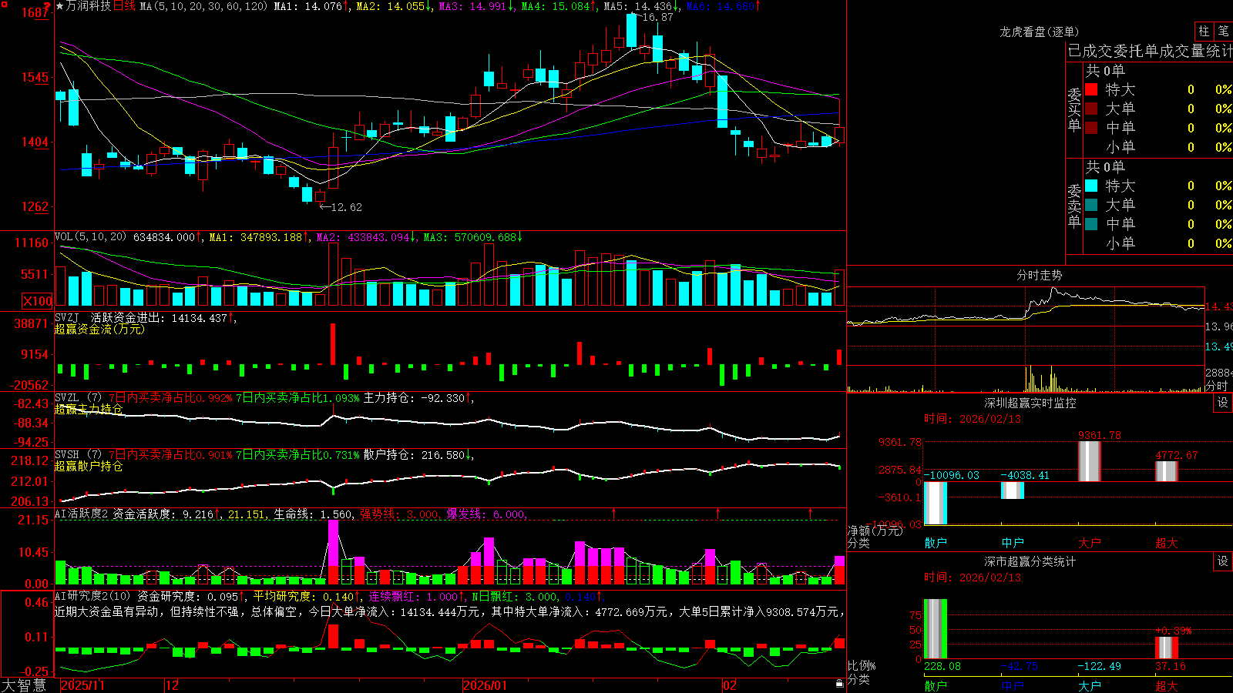Viewport: 1233px width, 693px height.
Task: Click the SVZL (7) indicator label
Action: coord(78,398)
